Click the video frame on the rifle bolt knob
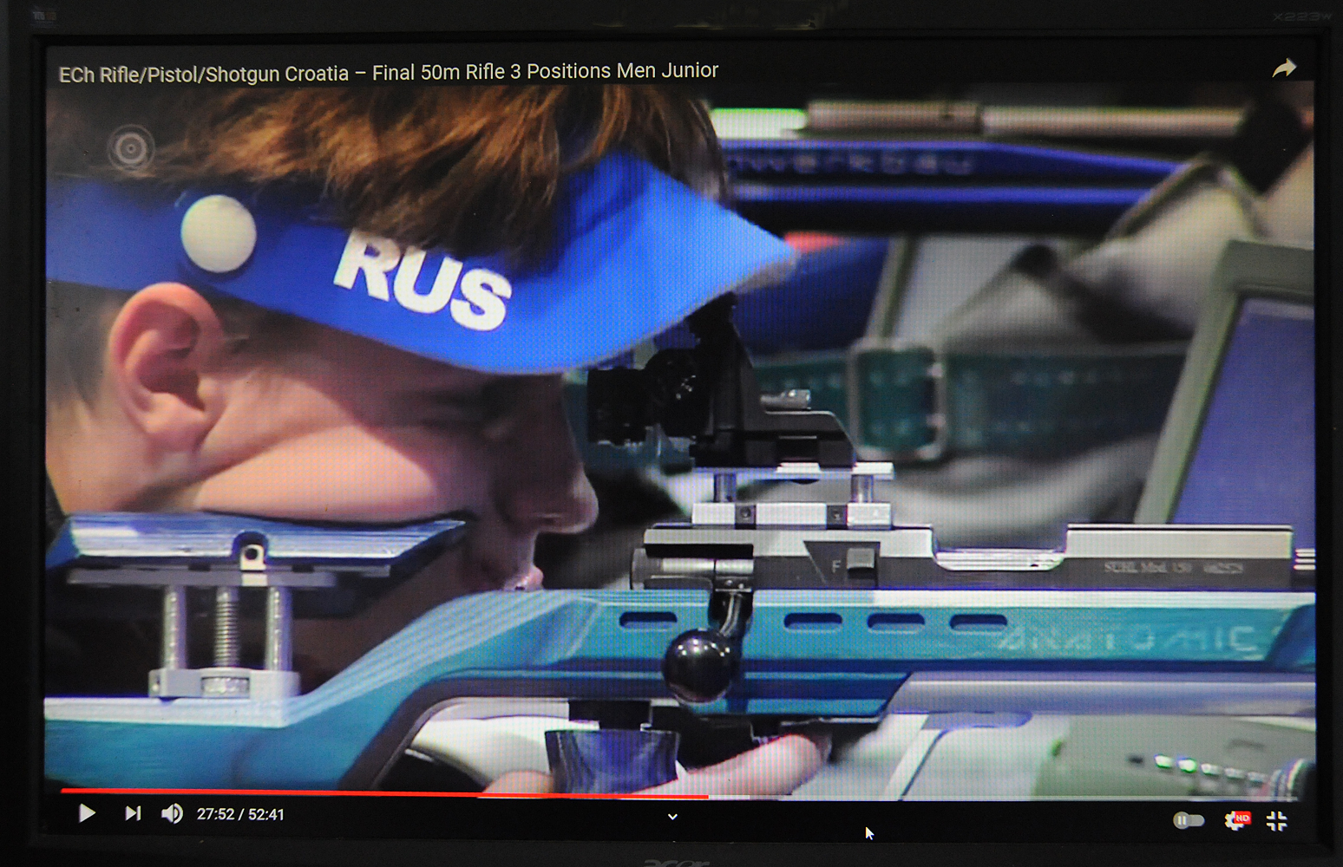 (696, 663)
